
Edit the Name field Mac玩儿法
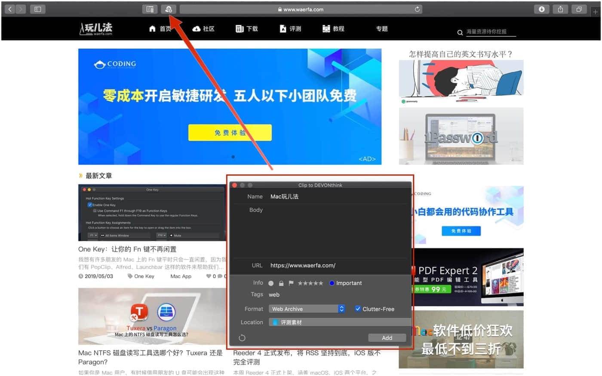pyautogui.click(x=338, y=197)
